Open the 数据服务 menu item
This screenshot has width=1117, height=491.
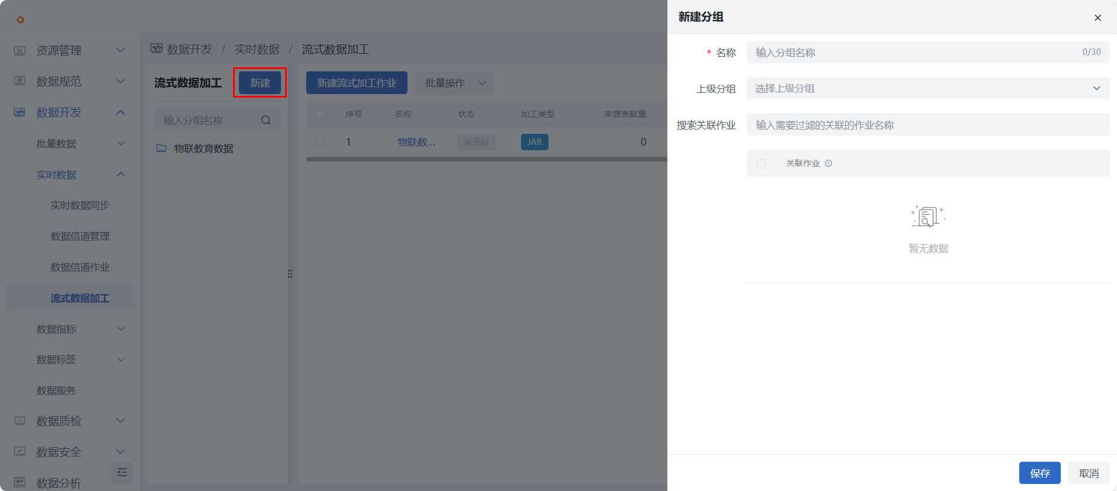pos(56,390)
